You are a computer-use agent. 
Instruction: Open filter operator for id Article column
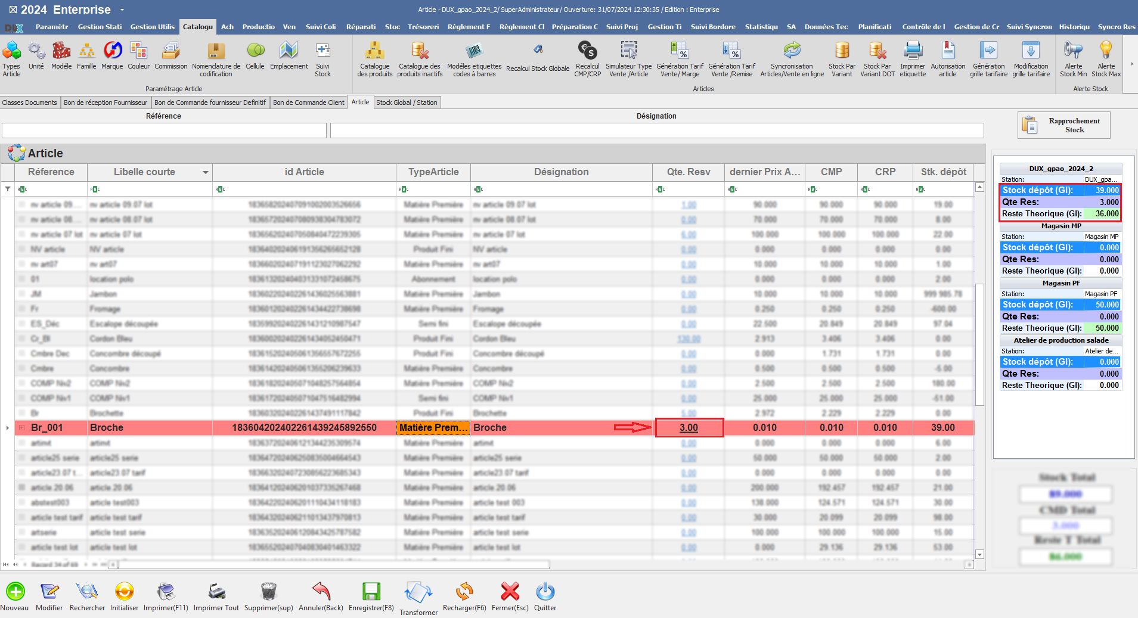pyautogui.click(x=220, y=189)
